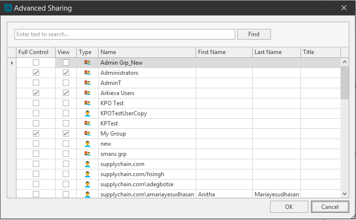Sort by the Name column header

[147, 52]
